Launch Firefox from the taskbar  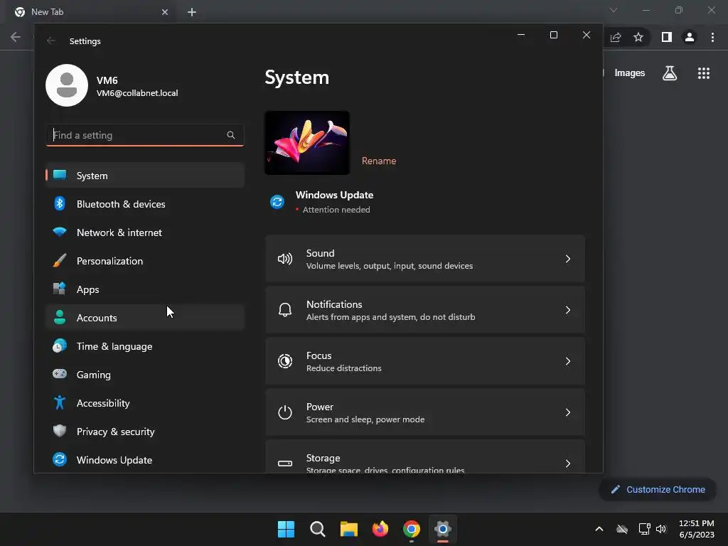click(380, 529)
